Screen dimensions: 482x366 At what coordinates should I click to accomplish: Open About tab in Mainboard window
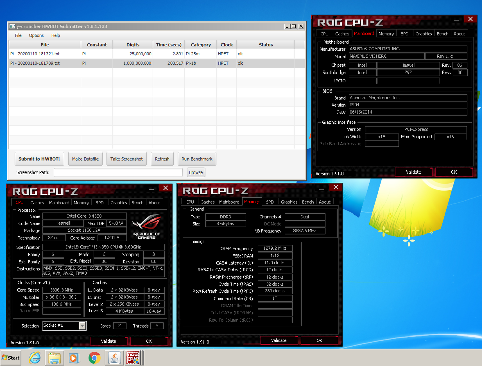(459, 34)
